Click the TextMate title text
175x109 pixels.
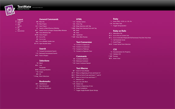pyautogui.click(x=24, y=7)
